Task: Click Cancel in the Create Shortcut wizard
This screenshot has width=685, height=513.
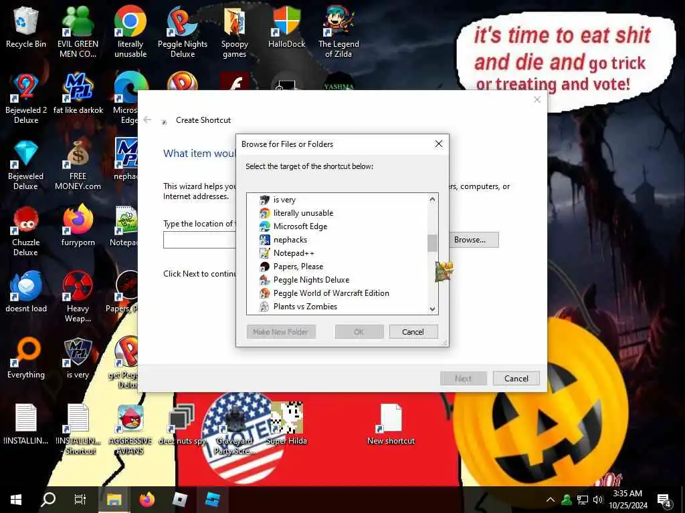Action: tap(516, 379)
